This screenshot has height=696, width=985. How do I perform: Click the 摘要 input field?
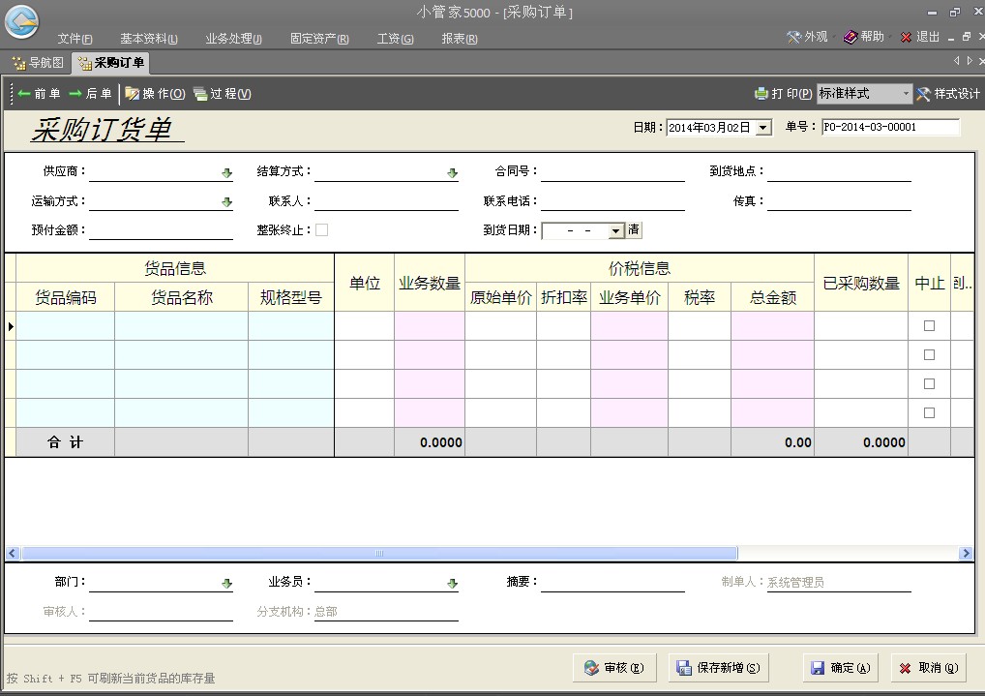click(612, 582)
